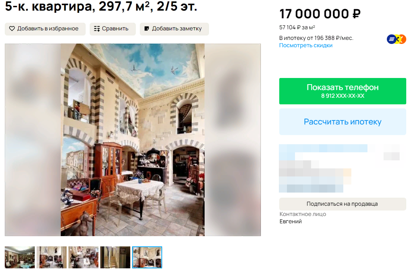Select the first library room thumbnail

(x=20, y=257)
